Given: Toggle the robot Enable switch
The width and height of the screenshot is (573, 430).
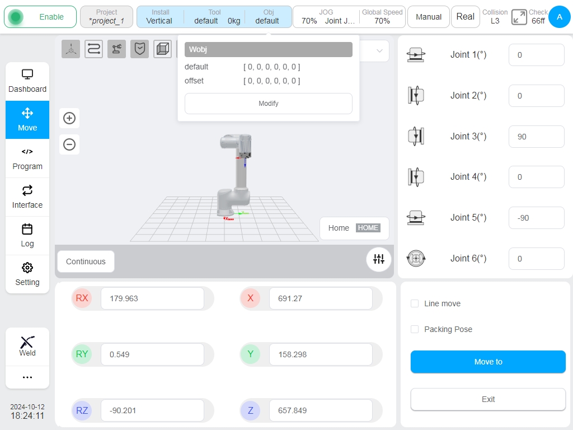Looking at the screenshot, I should pos(40,17).
